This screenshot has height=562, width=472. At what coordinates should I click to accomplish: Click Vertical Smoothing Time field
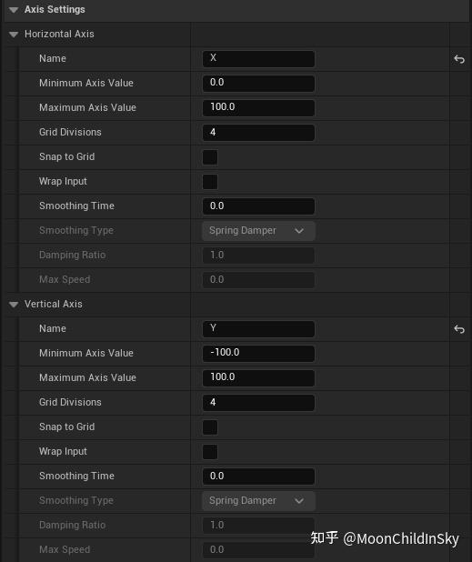pyautogui.click(x=258, y=476)
